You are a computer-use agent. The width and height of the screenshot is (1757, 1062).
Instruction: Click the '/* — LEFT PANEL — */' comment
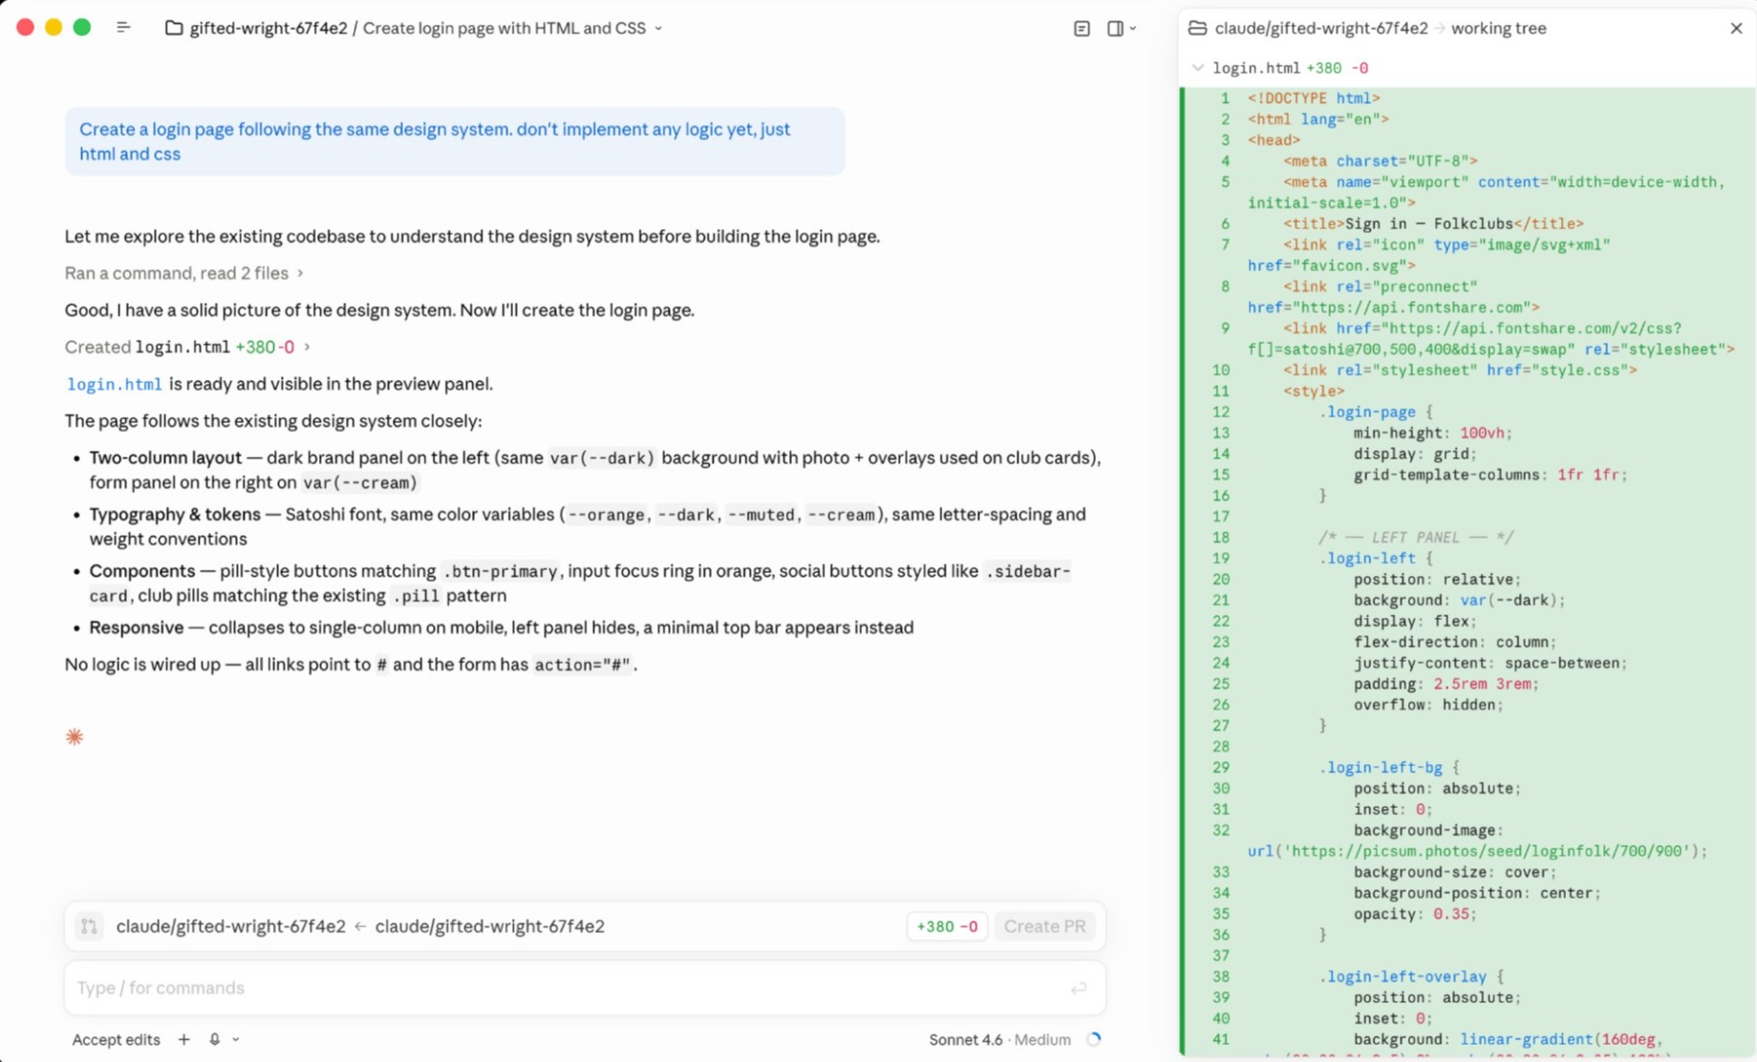coord(1415,537)
